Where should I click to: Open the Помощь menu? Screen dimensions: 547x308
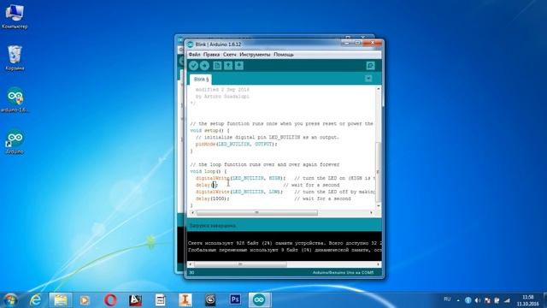point(283,55)
